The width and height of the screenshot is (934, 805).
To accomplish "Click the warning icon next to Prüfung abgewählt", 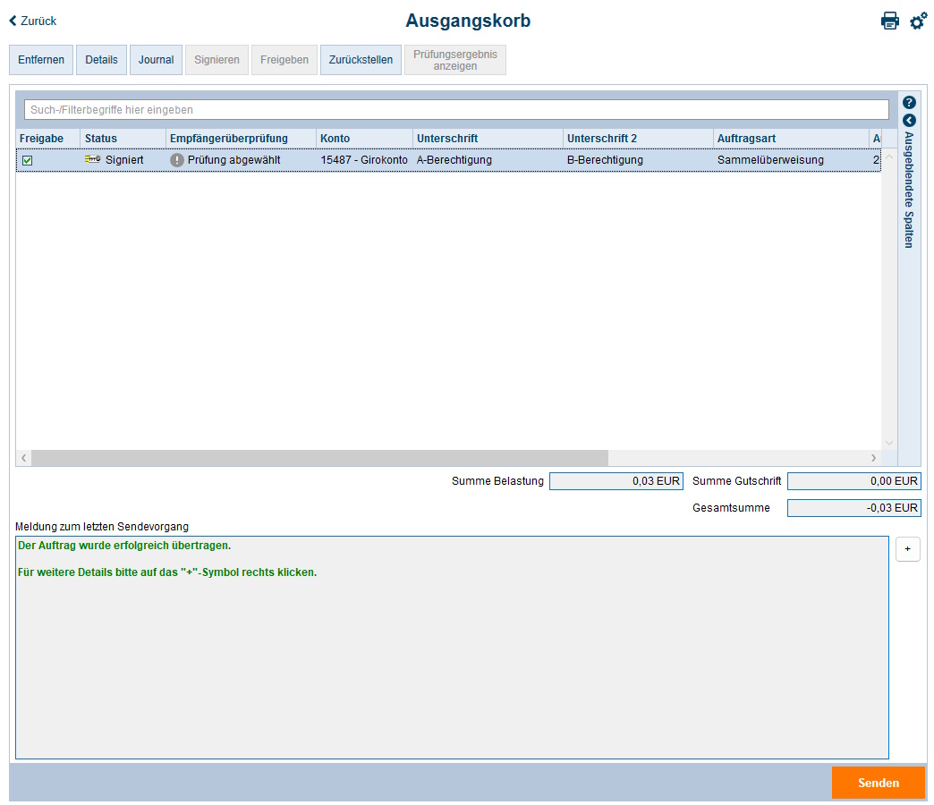I will [176, 159].
